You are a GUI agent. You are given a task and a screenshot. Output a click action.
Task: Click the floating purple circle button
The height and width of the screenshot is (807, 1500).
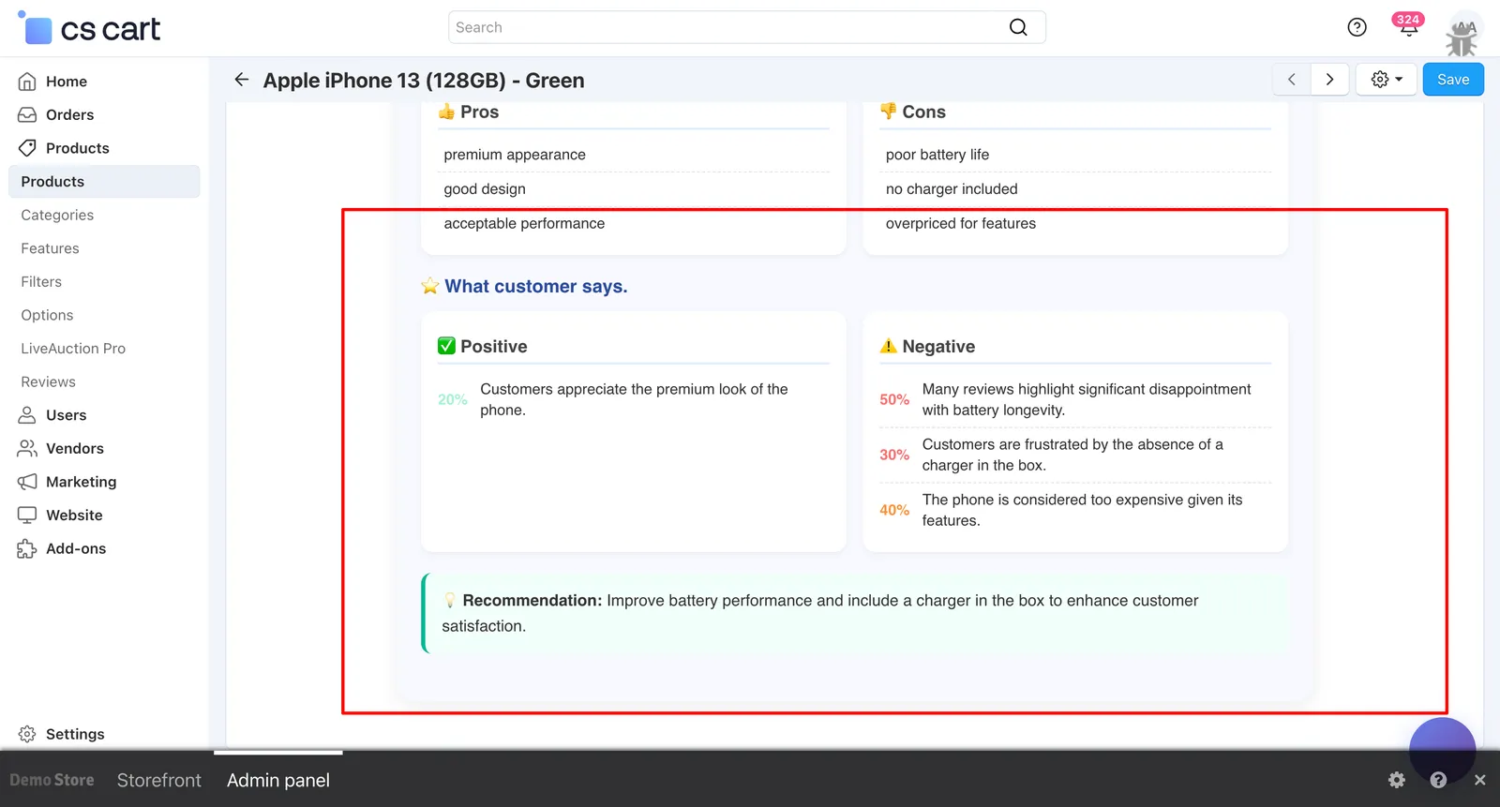coord(1442,750)
